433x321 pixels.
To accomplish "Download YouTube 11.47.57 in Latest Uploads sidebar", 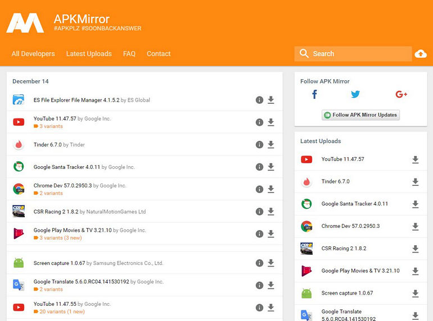I will [x=416, y=159].
